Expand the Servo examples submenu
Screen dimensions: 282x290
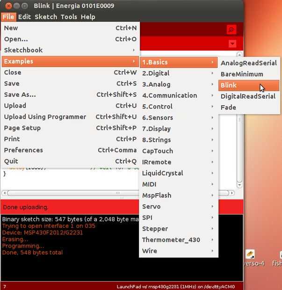point(179,206)
